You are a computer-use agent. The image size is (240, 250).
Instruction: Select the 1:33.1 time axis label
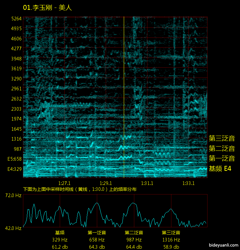(x=188, y=183)
